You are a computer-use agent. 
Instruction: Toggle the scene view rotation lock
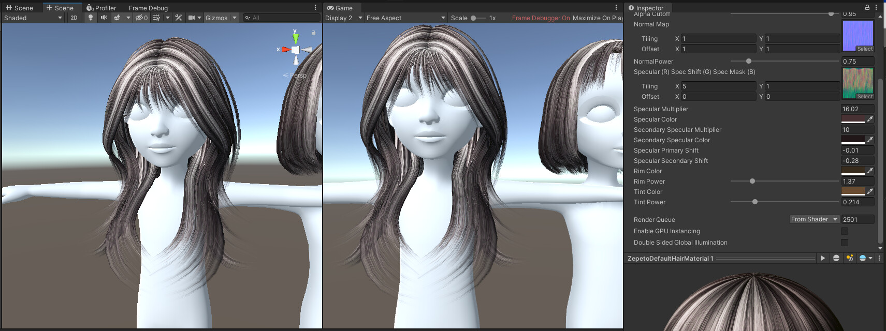click(313, 33)
